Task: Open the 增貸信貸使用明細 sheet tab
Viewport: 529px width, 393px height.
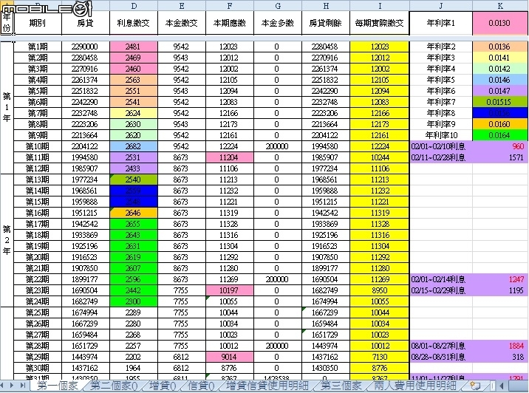Action: point(267,385)
